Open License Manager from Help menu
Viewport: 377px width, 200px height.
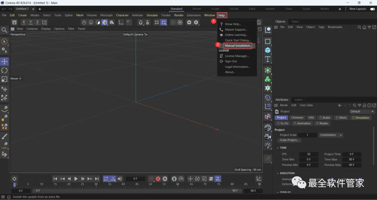point(237,56)
